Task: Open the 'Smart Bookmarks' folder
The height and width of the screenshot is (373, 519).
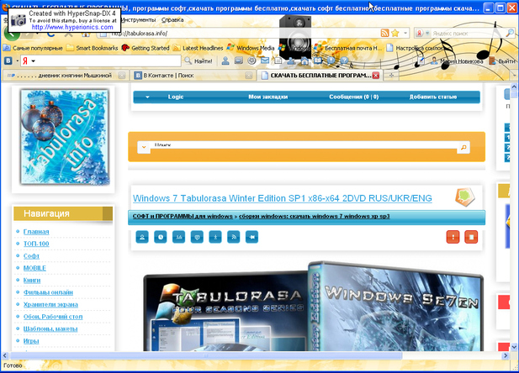Action: tap(93, 48)
